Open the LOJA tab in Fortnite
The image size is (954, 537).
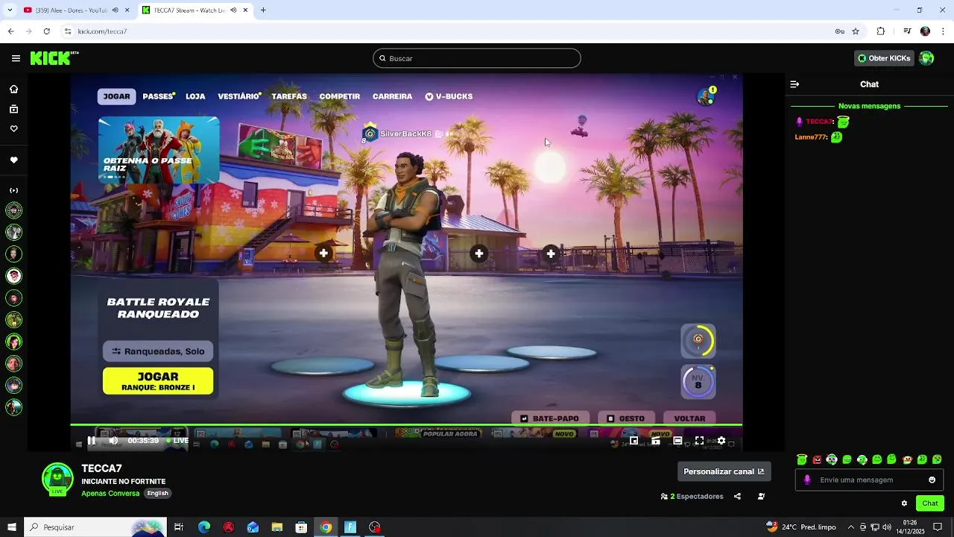(195, 96)
